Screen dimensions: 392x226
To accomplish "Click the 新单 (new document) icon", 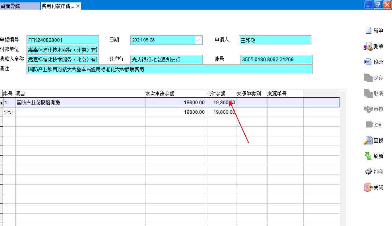I will [x=368, y=31].
